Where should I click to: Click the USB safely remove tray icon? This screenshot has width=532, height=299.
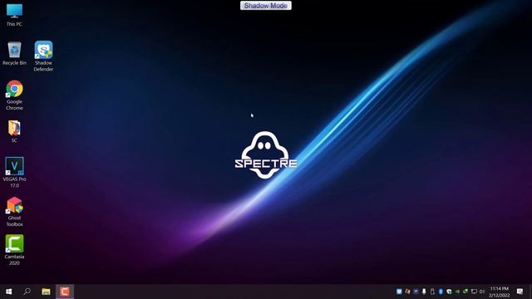pyautogui.click(x=432, y=292)
